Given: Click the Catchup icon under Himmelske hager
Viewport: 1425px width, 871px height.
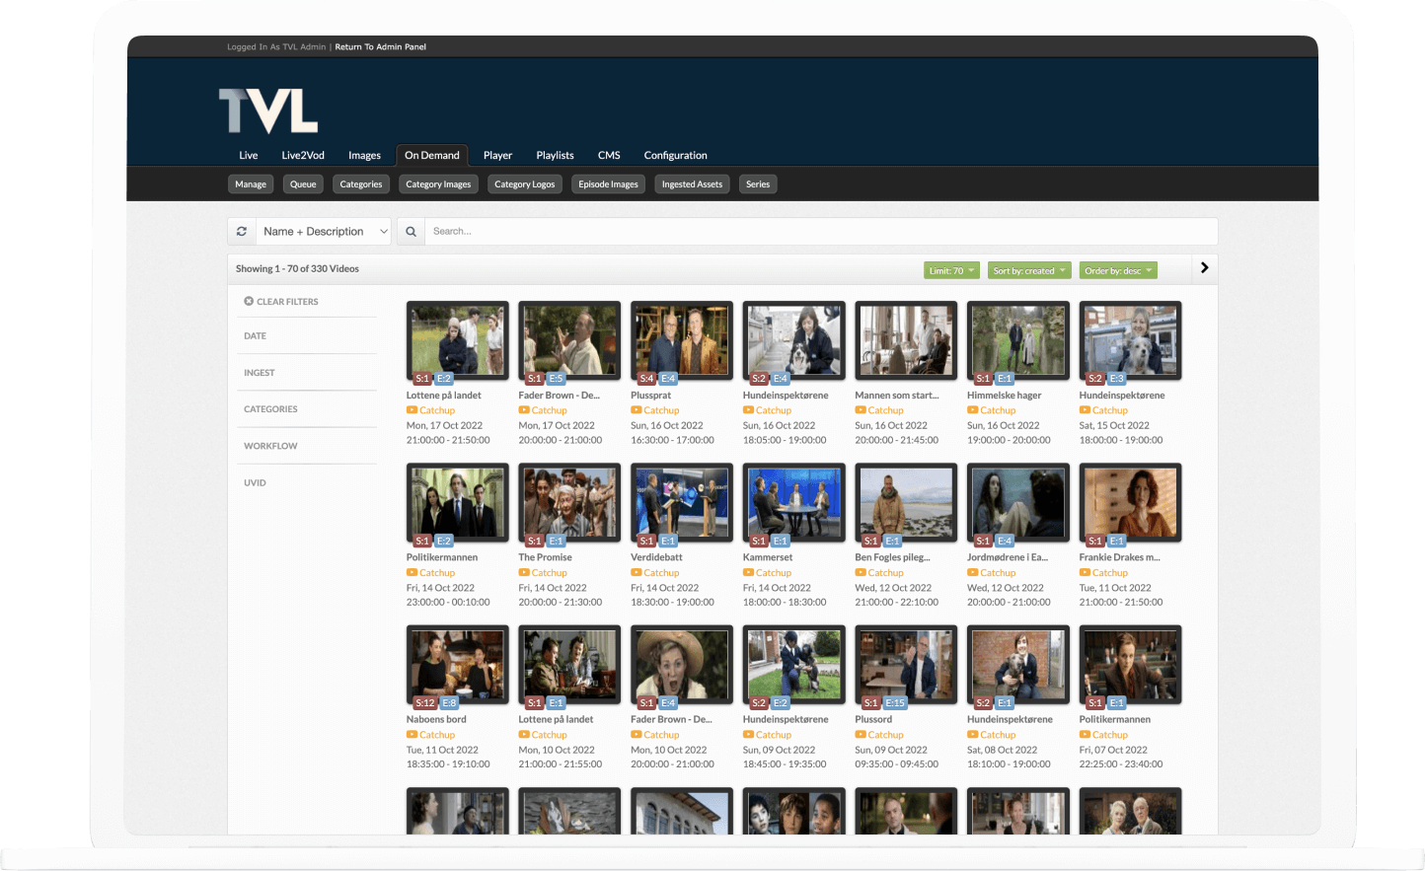Looking at the screenshot, I should coord(973,410).
